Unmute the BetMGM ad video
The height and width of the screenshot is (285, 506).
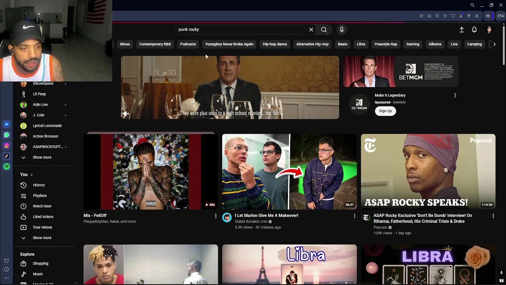126,114
